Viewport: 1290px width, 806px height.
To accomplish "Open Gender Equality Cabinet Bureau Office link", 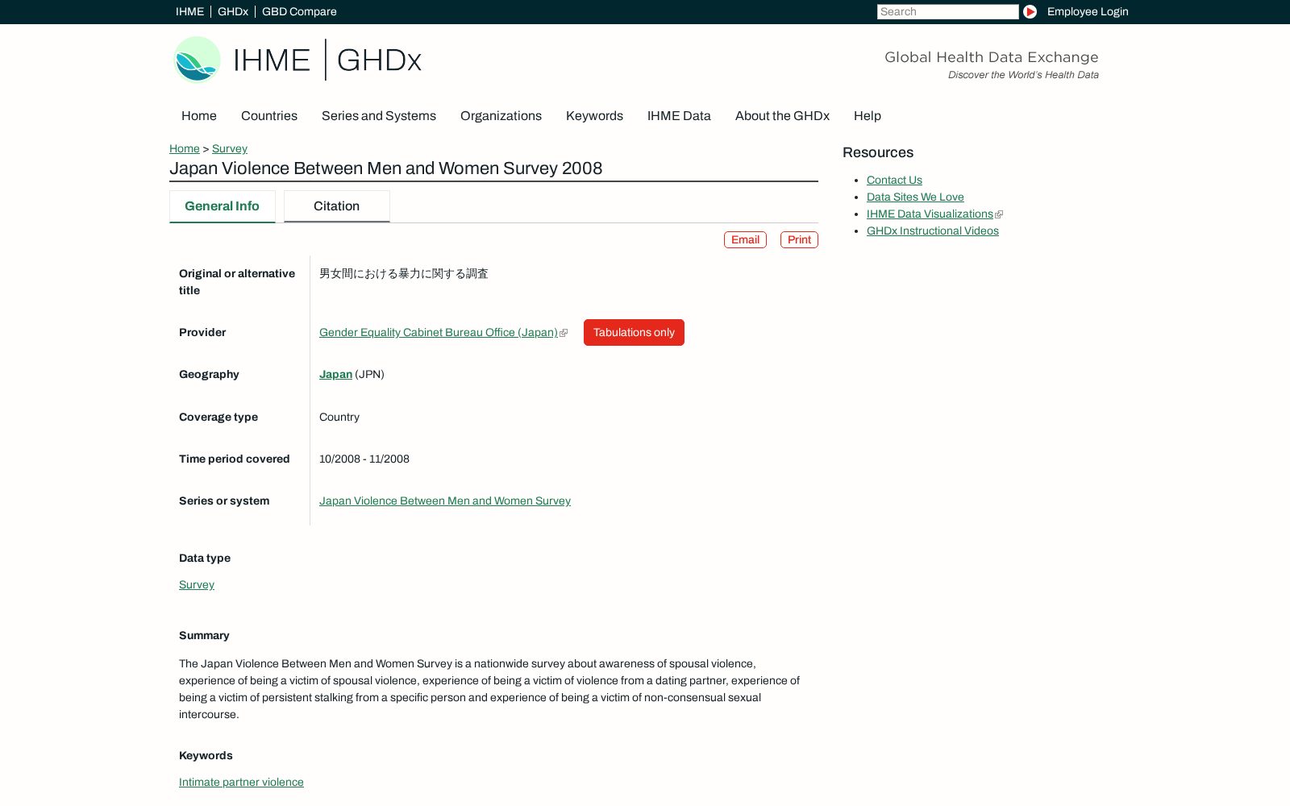I will [x=439, y=332].
